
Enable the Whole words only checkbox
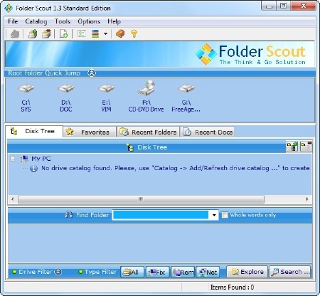pyautogui.click(x=225, y=215)
